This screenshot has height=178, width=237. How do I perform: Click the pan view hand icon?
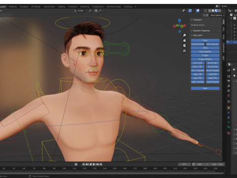(185, 41)
